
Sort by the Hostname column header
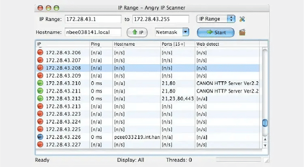click(136, 44)
